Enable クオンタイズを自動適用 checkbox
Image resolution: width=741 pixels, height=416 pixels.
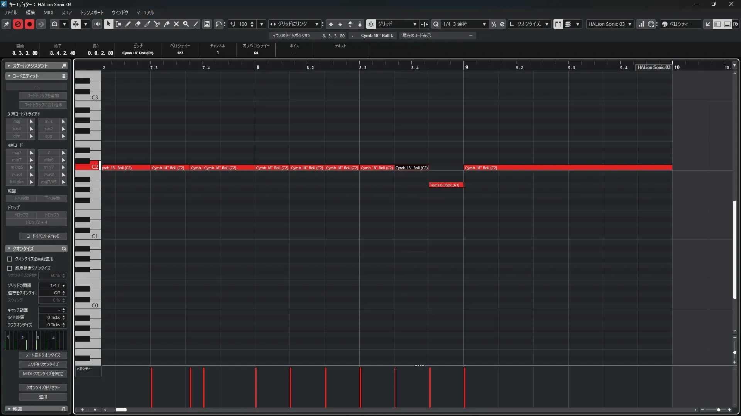[x=10, y=259]
